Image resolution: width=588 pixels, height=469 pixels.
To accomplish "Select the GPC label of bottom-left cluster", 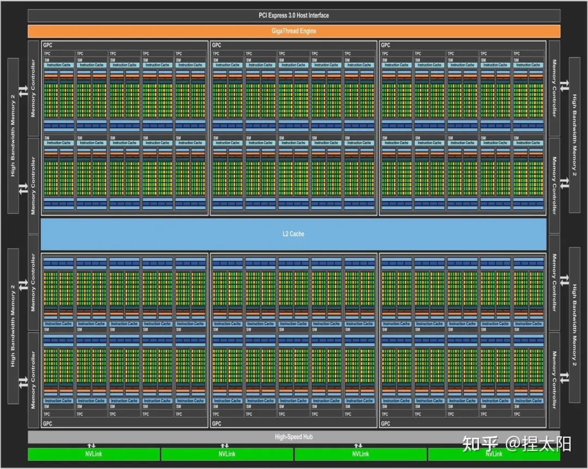I will coord(47,424).
